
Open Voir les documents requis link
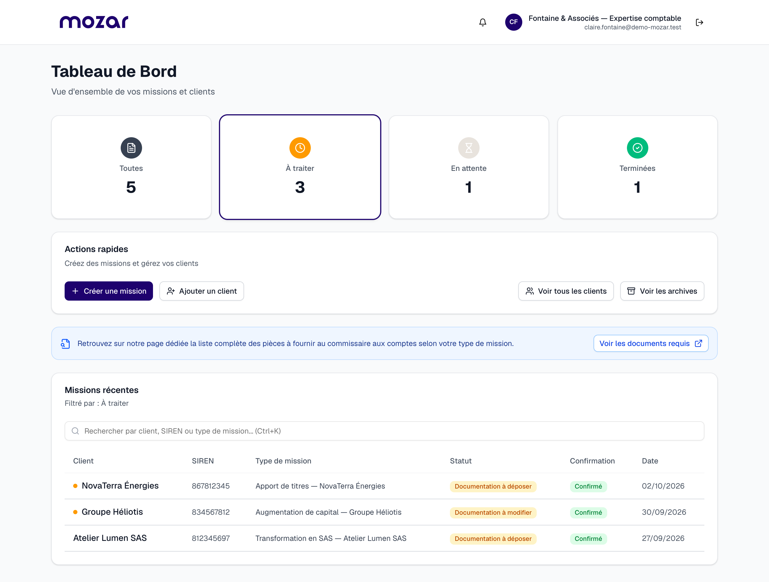point(651,344)
